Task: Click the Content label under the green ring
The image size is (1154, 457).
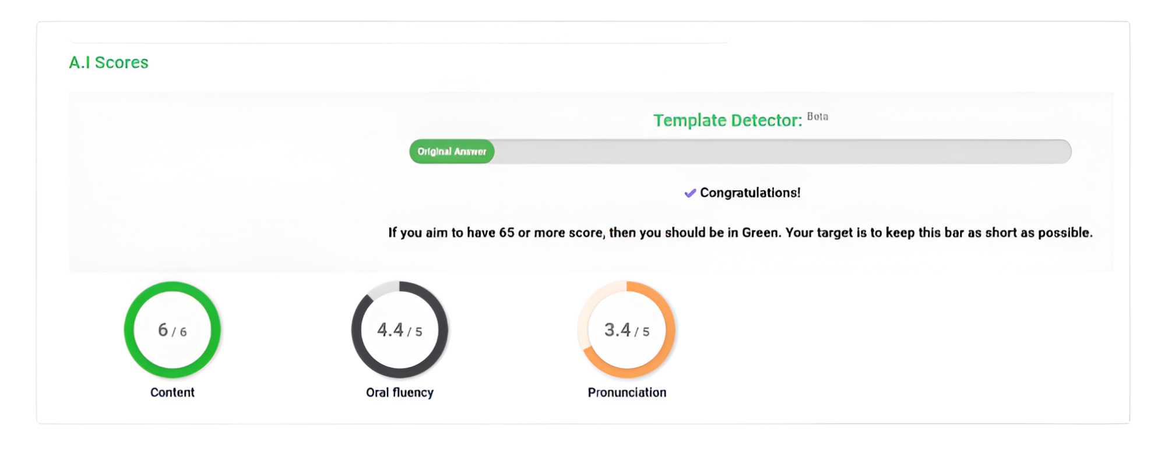Action: (x=172, y=392)
